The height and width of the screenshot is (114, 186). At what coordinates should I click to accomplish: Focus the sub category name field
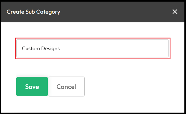tap(92, 48)
